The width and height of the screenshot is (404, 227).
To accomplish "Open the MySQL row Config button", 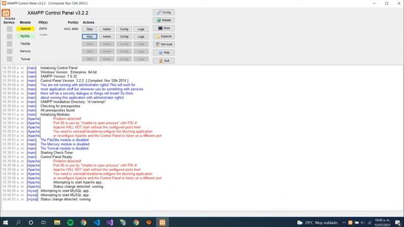I will [124, 37].
